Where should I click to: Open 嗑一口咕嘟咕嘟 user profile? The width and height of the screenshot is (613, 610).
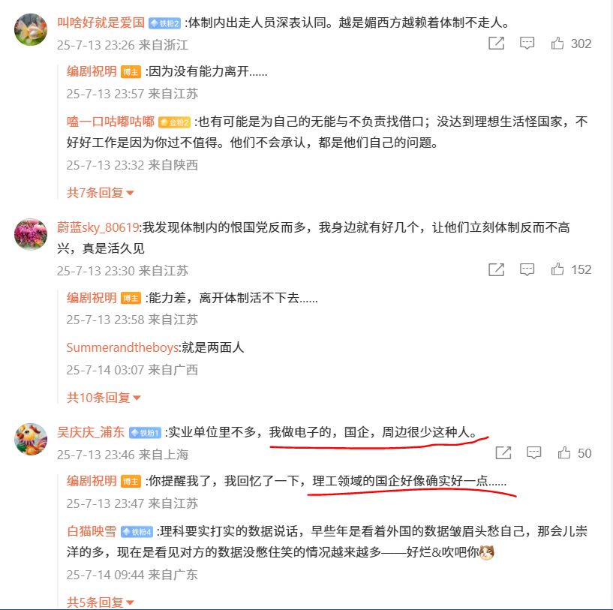[110, 122]
